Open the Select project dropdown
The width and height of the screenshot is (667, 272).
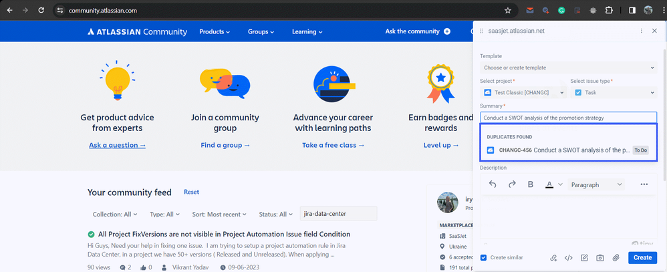point(524,92)
